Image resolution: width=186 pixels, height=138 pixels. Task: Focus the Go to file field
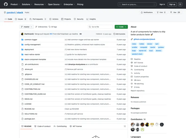[100, 27]
